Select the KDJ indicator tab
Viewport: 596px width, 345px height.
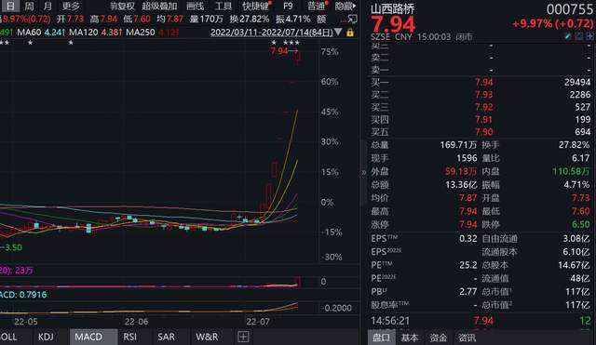coord(46,337)
